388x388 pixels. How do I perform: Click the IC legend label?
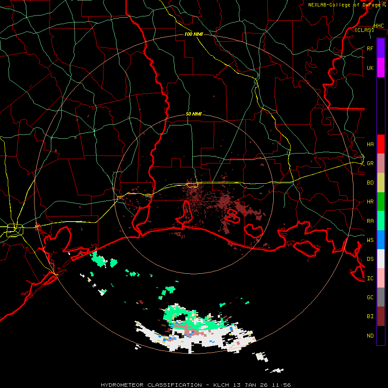370,278
